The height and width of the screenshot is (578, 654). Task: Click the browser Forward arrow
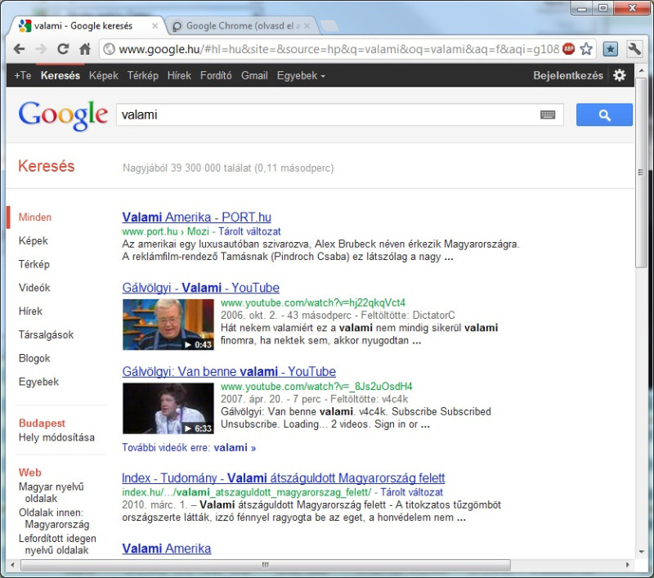click(41, 49)
